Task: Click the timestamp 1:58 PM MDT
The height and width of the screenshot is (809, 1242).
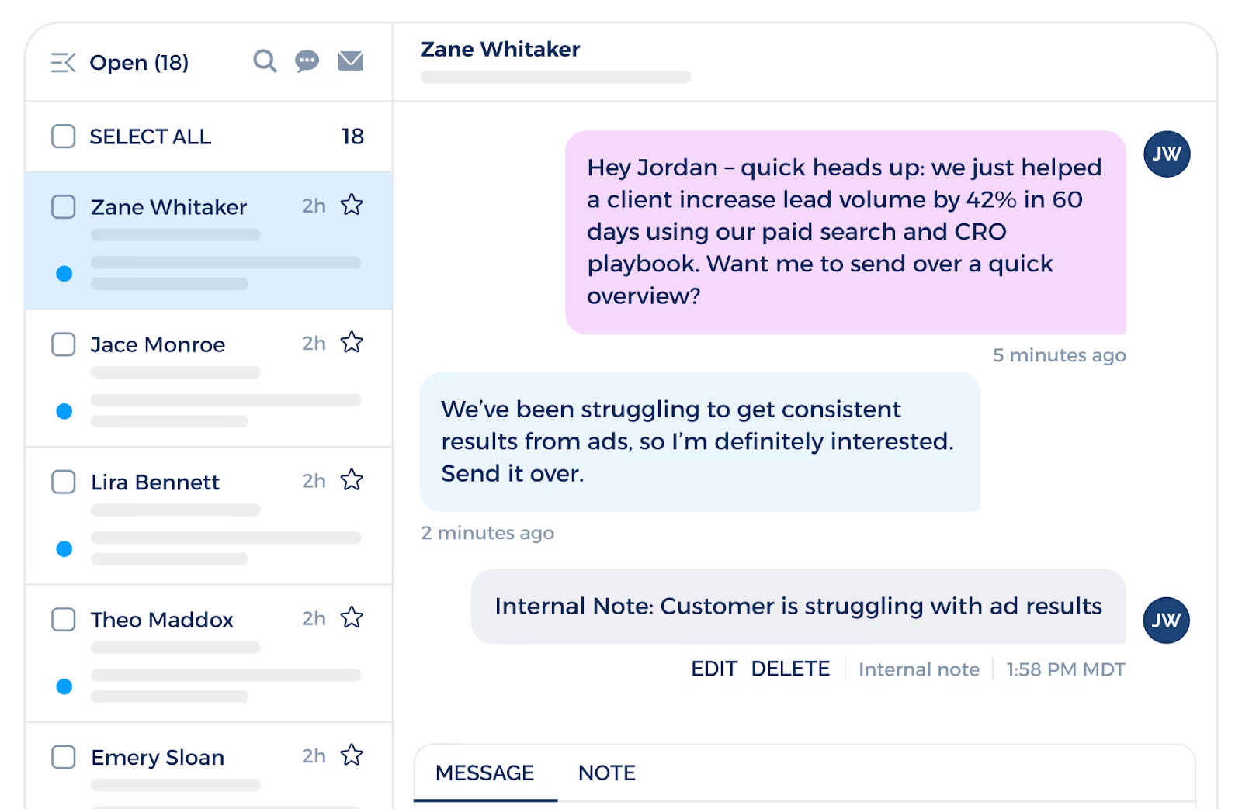Action: coord(1066,668)
